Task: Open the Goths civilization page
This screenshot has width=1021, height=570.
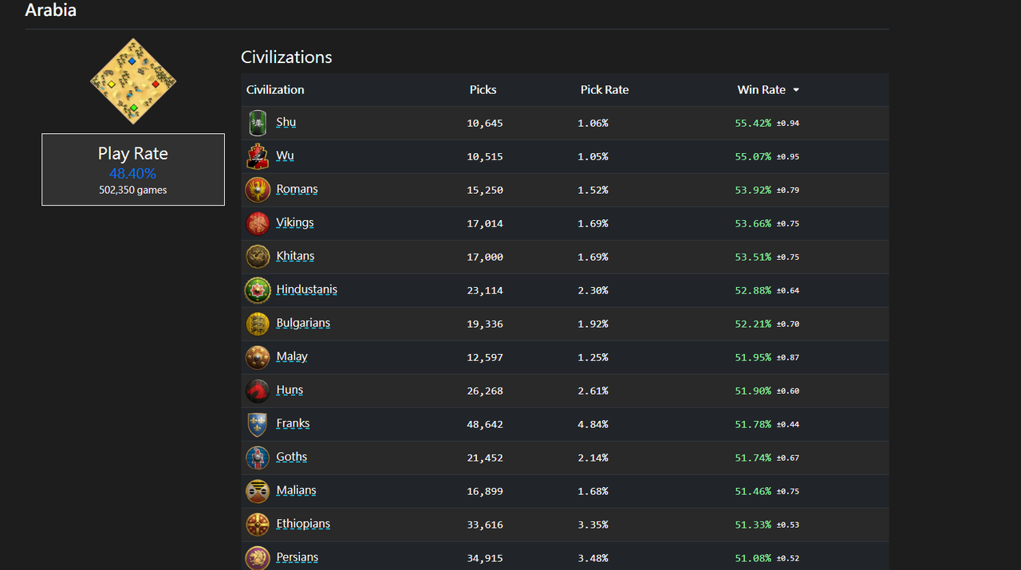Action: coord(292,457)
